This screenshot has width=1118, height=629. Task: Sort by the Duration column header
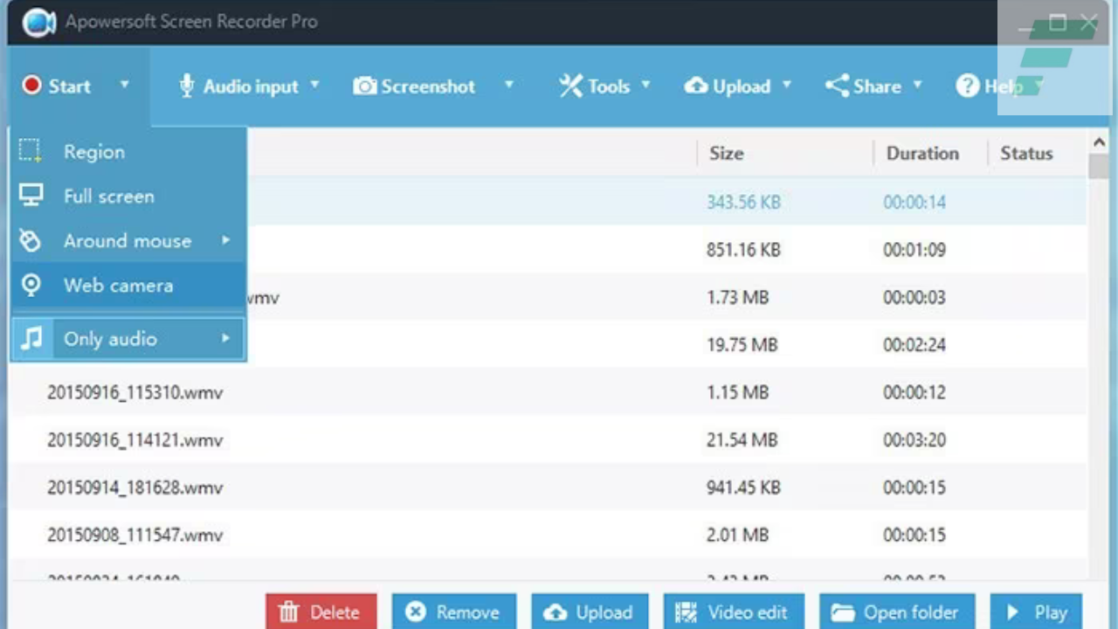coord(922,153)
